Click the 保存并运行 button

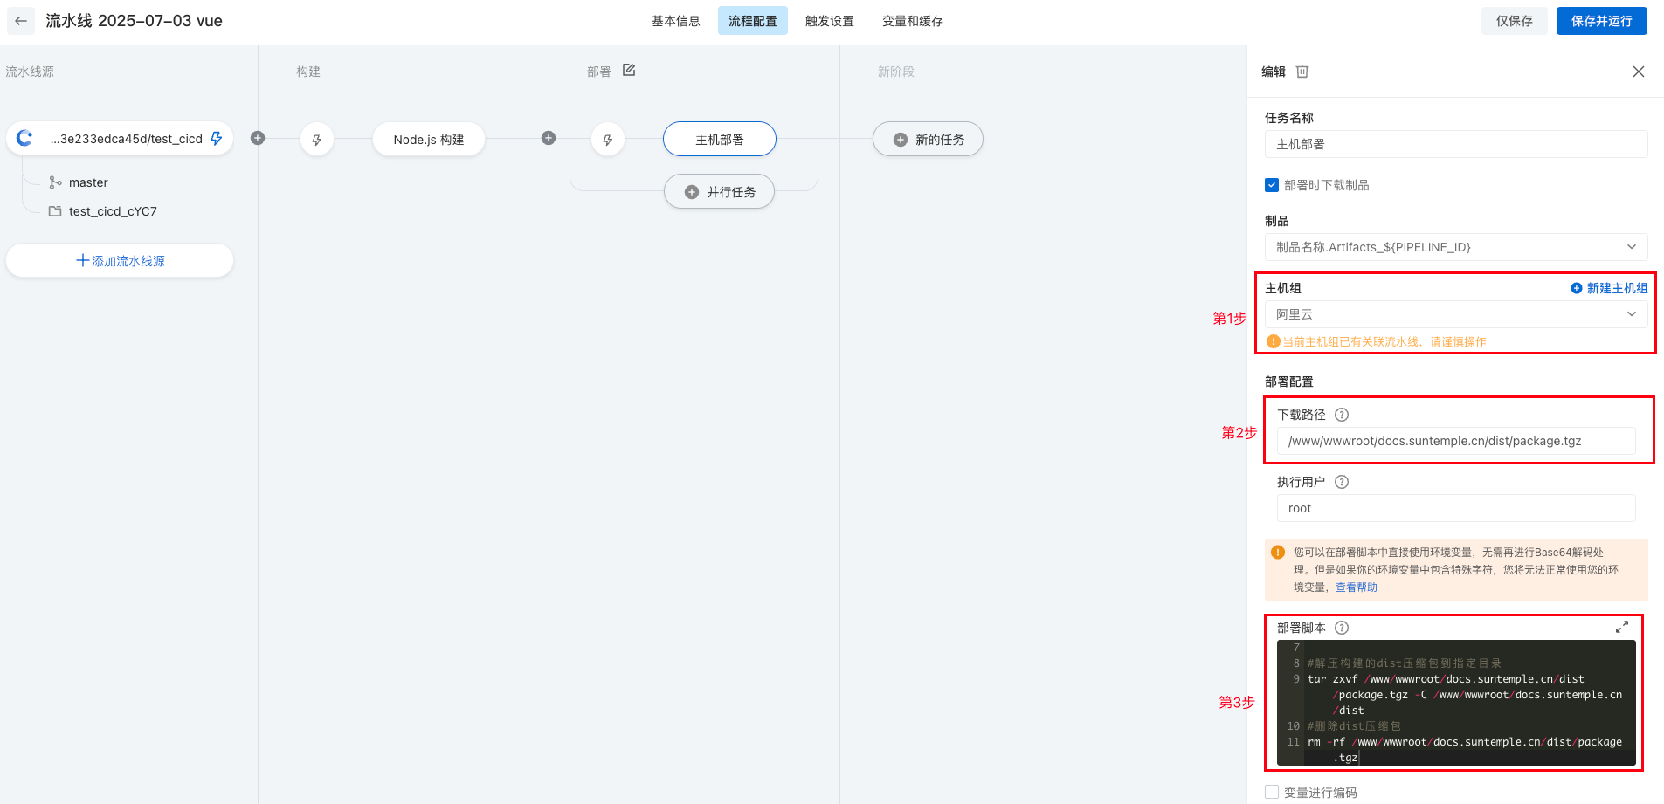1601,21
